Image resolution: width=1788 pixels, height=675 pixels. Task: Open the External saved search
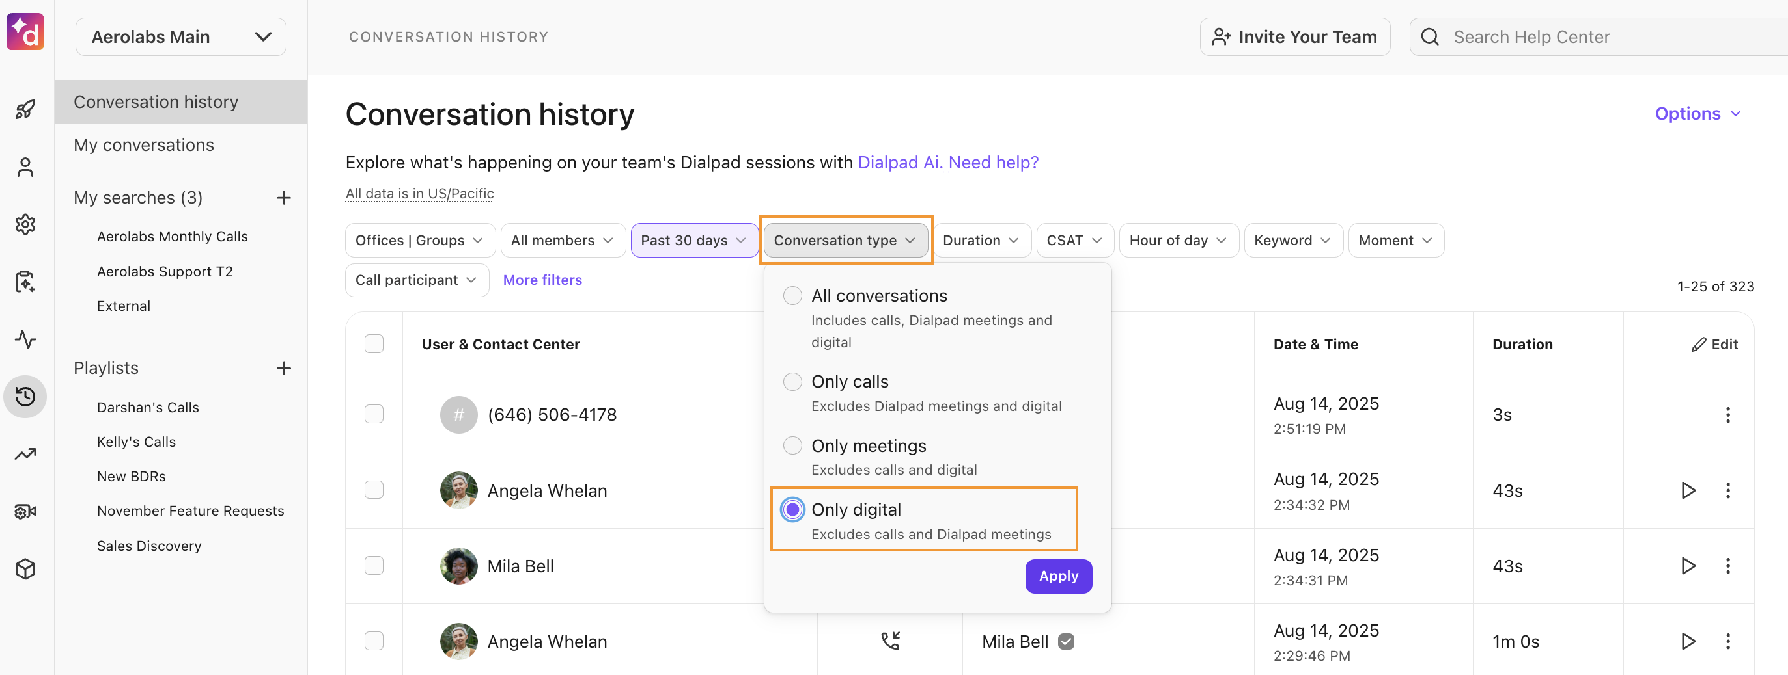tap(124, 306)
